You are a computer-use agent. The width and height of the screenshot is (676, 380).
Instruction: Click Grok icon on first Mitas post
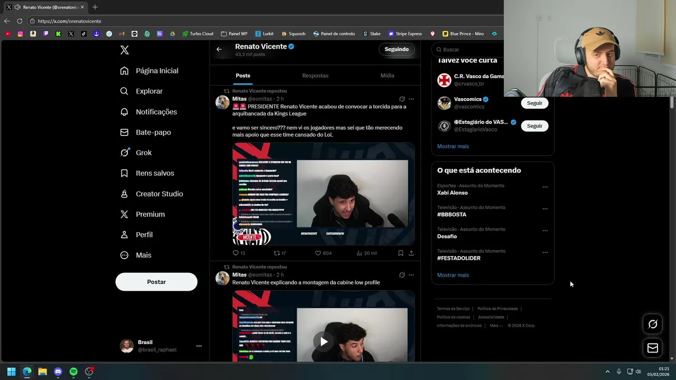click(402, 99)
